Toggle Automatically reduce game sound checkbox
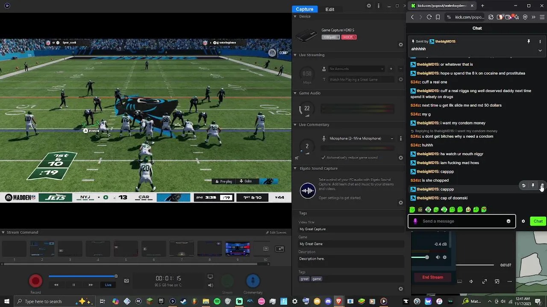Viewport: 547px width, 307px height. click(x=323, y=157)
